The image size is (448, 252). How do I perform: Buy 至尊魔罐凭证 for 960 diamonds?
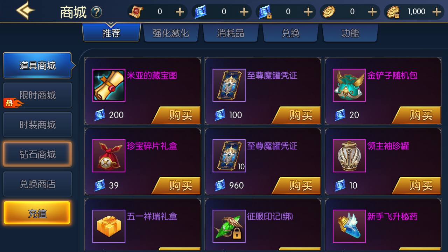point(297,185)
